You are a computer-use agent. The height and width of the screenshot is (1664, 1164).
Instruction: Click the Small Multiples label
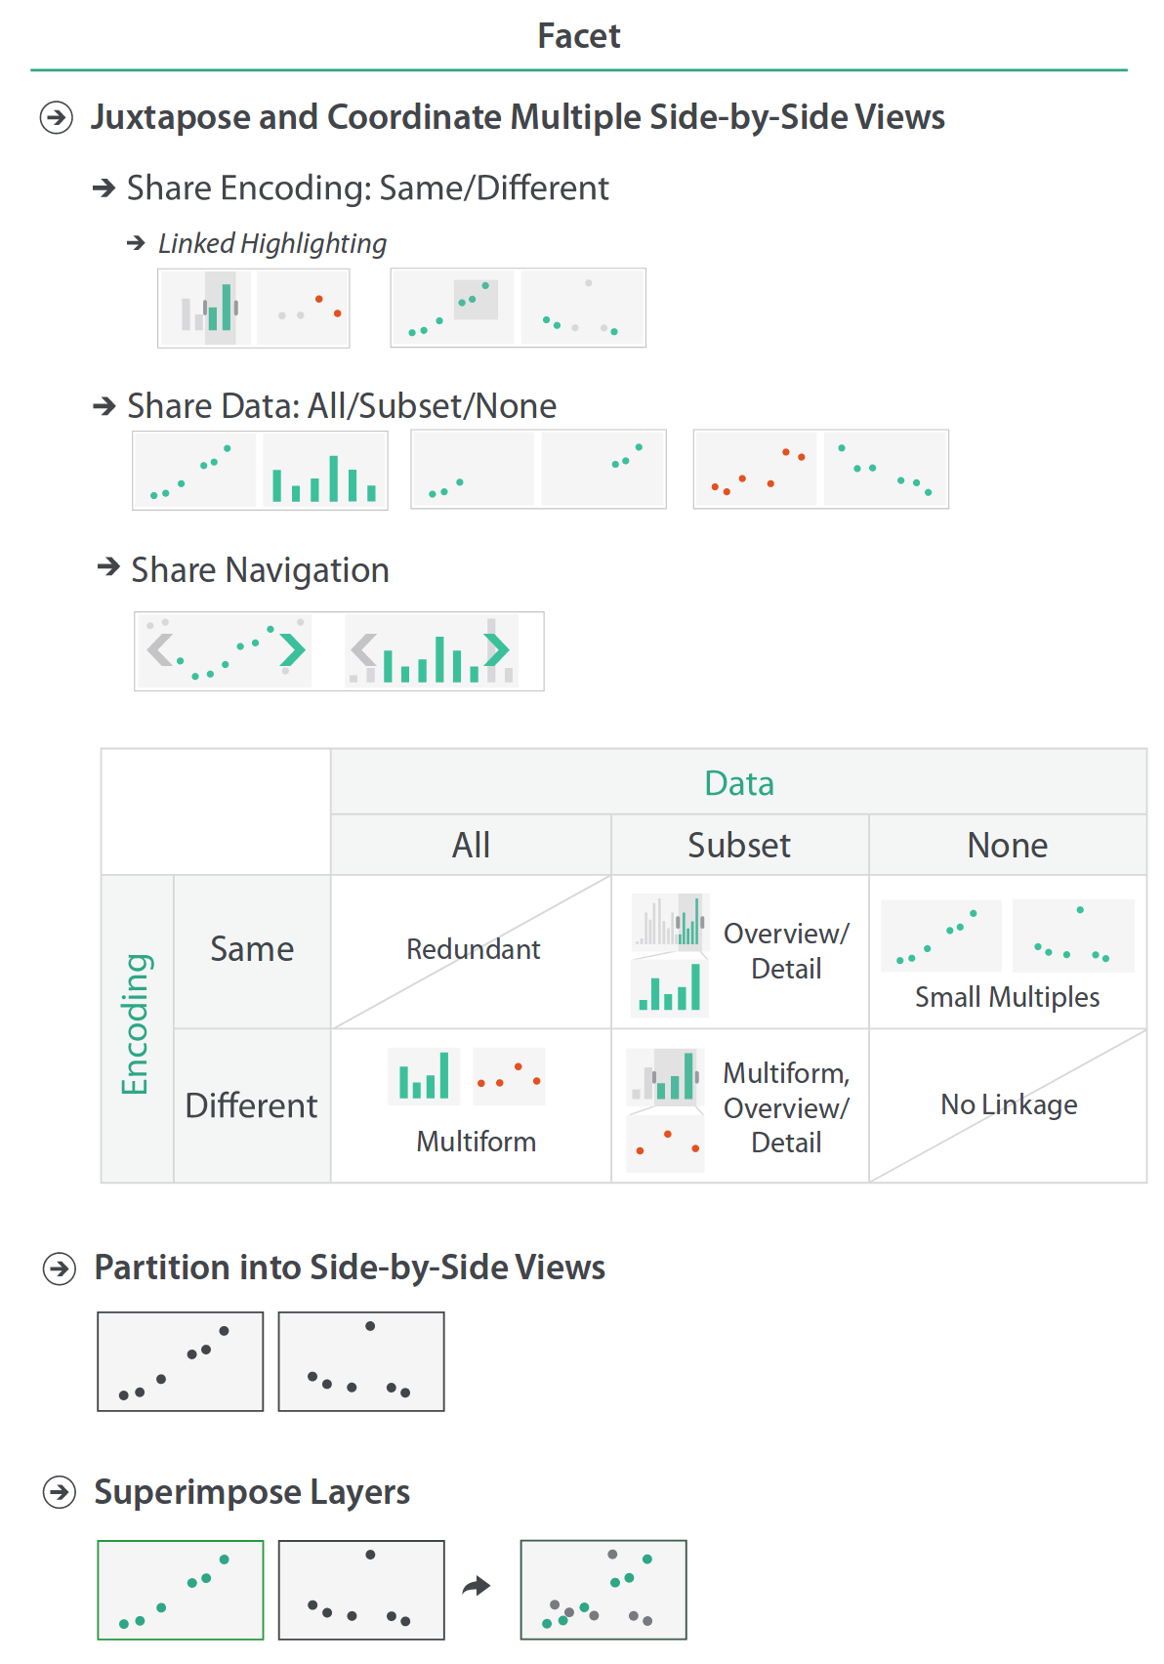coord(1007,997)
